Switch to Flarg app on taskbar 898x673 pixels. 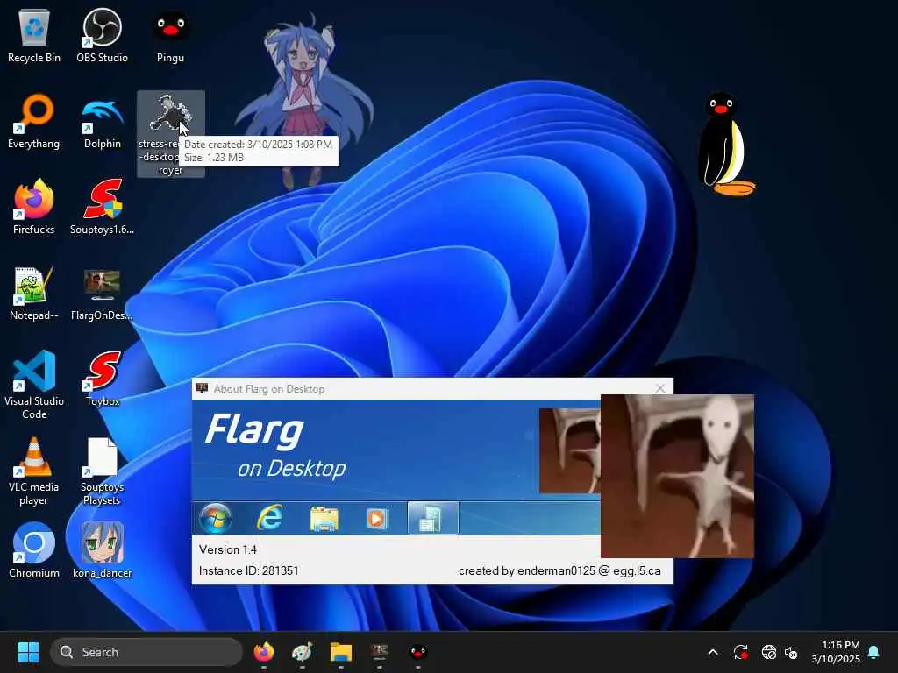379,652
